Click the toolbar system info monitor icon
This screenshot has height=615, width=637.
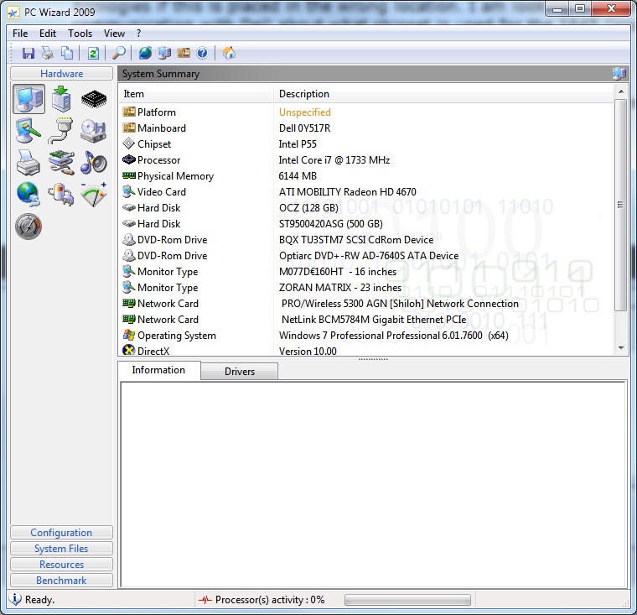point(164,53)
